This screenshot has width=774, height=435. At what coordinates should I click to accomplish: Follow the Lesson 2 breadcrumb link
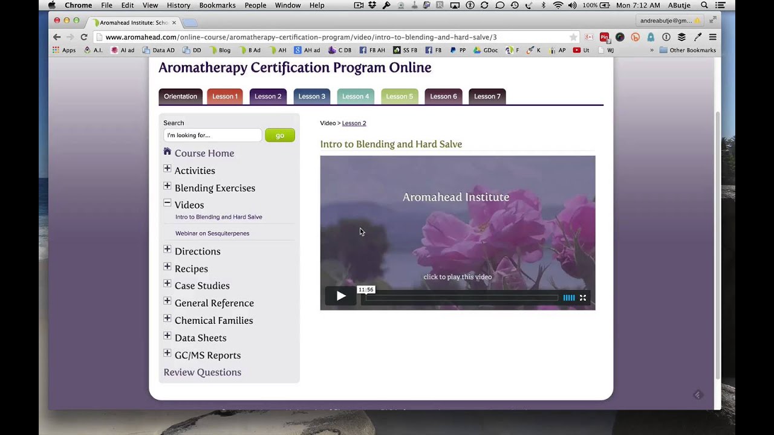(354, 123)
